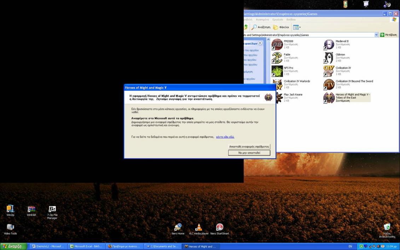Click the Αποστολή αναφοράς σφάλματος button
400x250 pixels.
coord(249,147)
